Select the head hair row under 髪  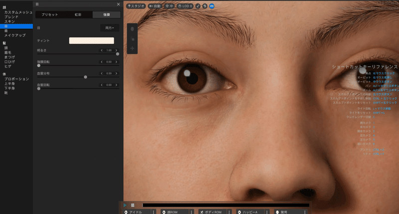click(x=6, y=48)
